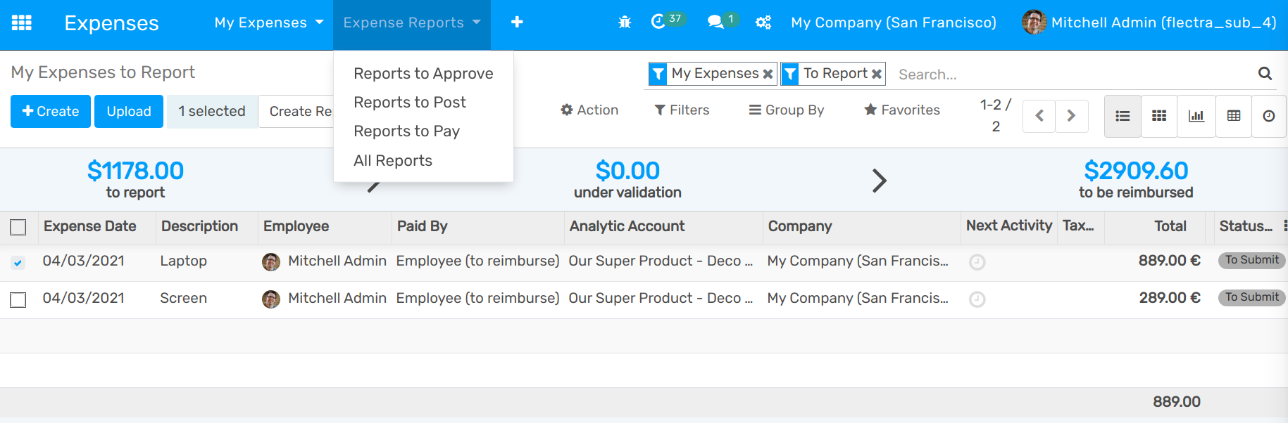Click chevron arrow before to be reimbursed
Screen dimensions: 1288x423
coord(879,181)
